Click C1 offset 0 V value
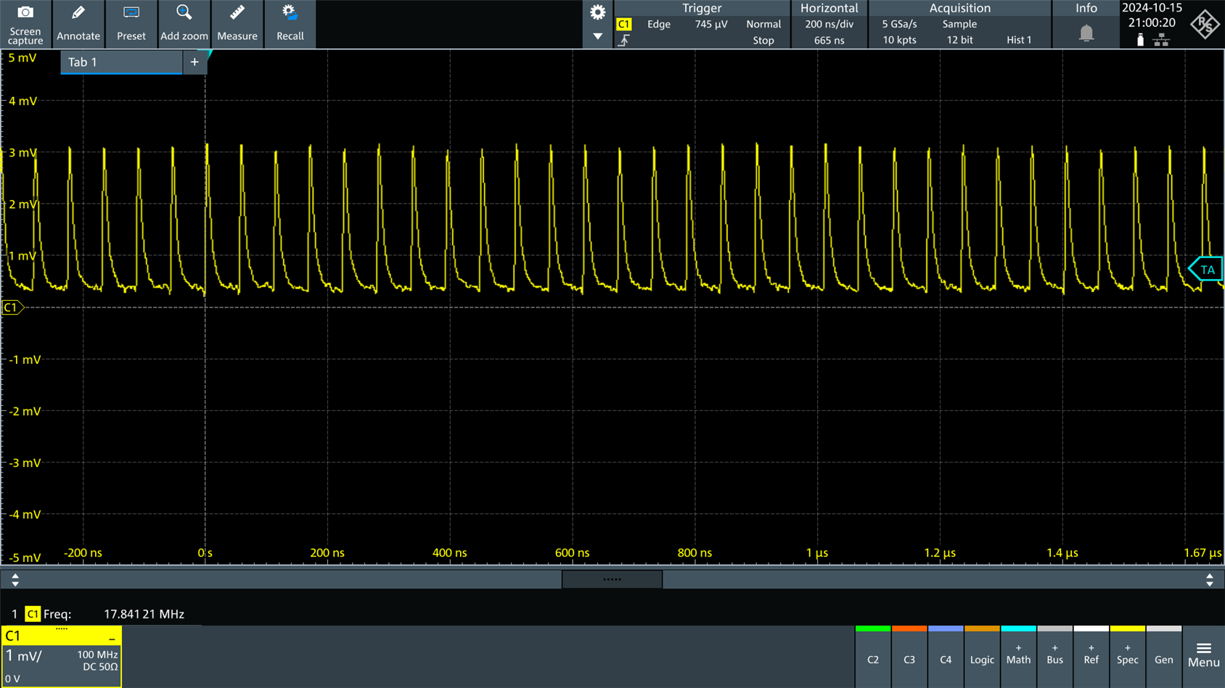 (x=12, y=679)
